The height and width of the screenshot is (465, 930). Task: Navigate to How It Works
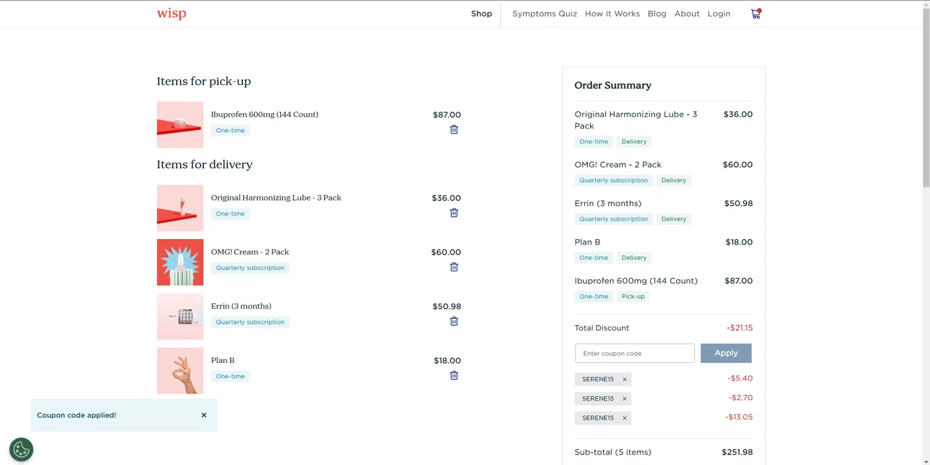coord(612,14)
